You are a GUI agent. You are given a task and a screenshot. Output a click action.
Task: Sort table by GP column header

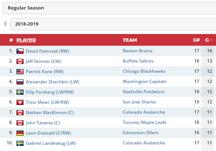196,40
